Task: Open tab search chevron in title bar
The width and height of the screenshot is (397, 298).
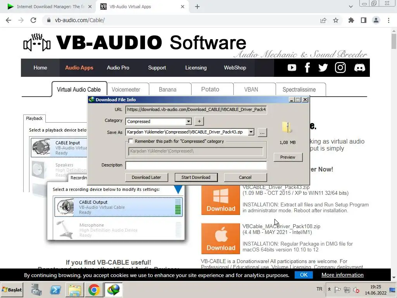Action: [x=350, y=7]
